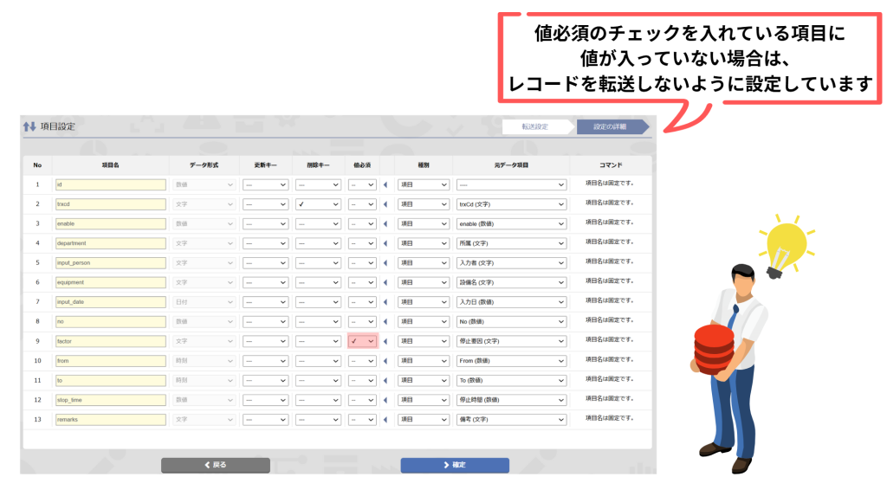Switch to the 転送設定 step tab

click(x=535, y=126)
